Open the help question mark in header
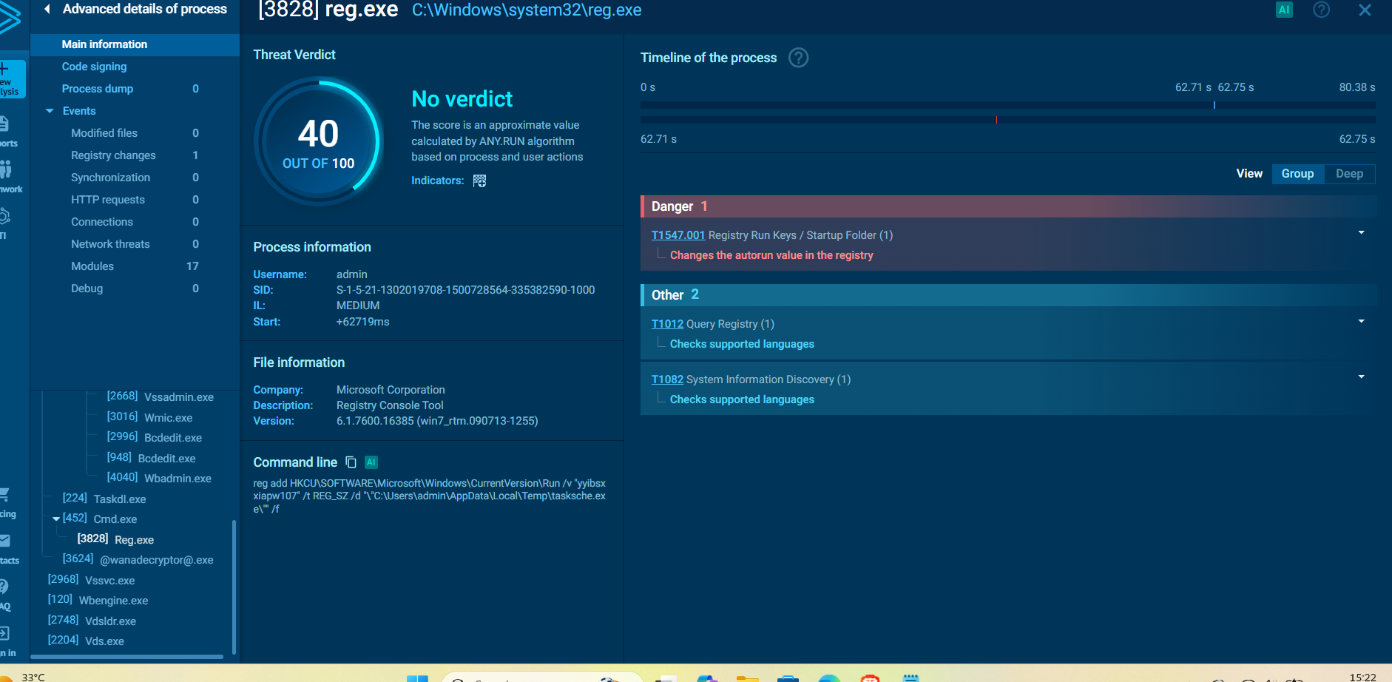 (1321, 10)
